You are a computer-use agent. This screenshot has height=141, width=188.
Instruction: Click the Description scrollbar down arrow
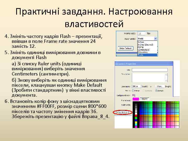[166, 81]
